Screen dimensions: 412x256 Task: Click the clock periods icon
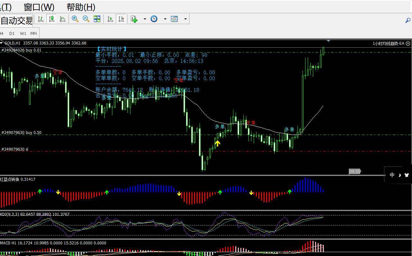[x=154, y=19]
